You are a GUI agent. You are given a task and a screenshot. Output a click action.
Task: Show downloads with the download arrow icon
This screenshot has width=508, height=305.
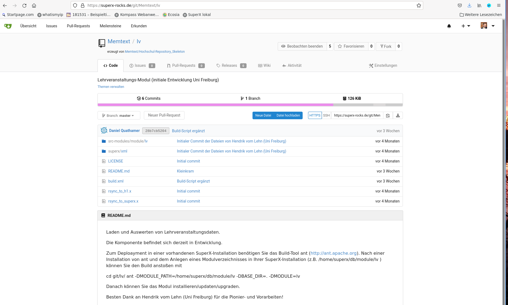[470, 5]
